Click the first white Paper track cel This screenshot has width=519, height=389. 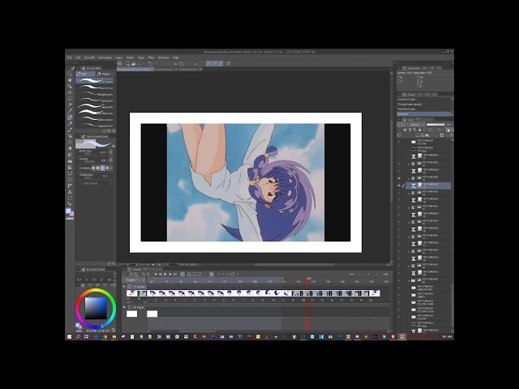[131, 314]
